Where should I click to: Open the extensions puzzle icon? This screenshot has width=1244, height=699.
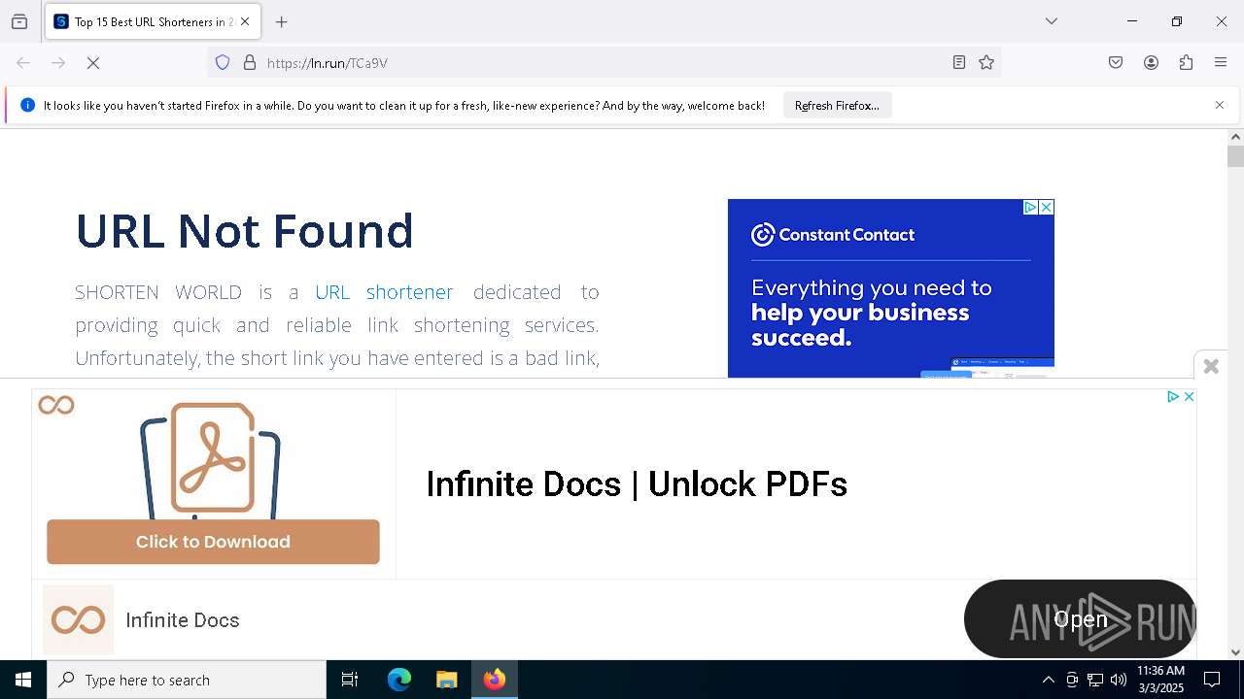(x=1186, y=63)
